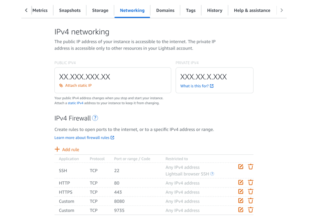Delete the Custom 9735 rule
Viewport: 314px width, 221px height.
(251, 210)
